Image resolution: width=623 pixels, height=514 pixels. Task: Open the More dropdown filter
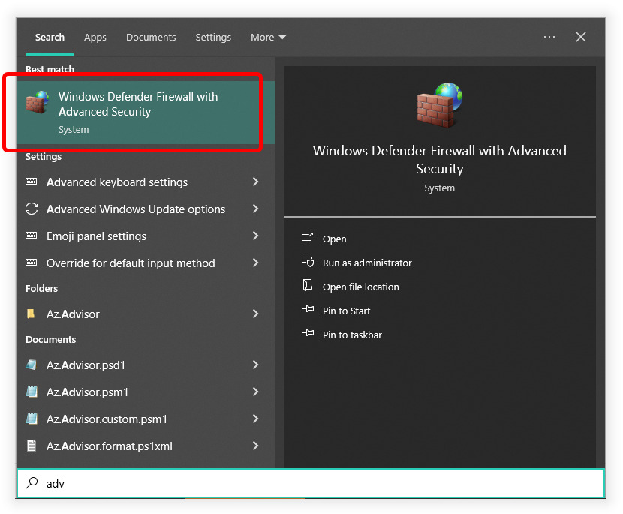click(x=268, y=38)
